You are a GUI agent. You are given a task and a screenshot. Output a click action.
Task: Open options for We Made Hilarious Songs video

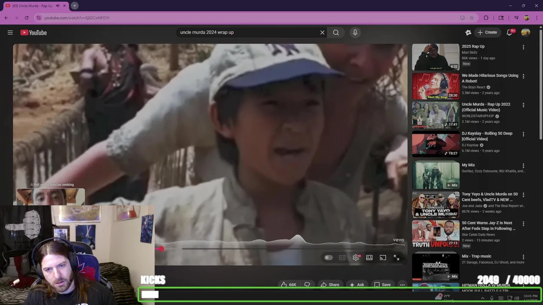point(523,76)
